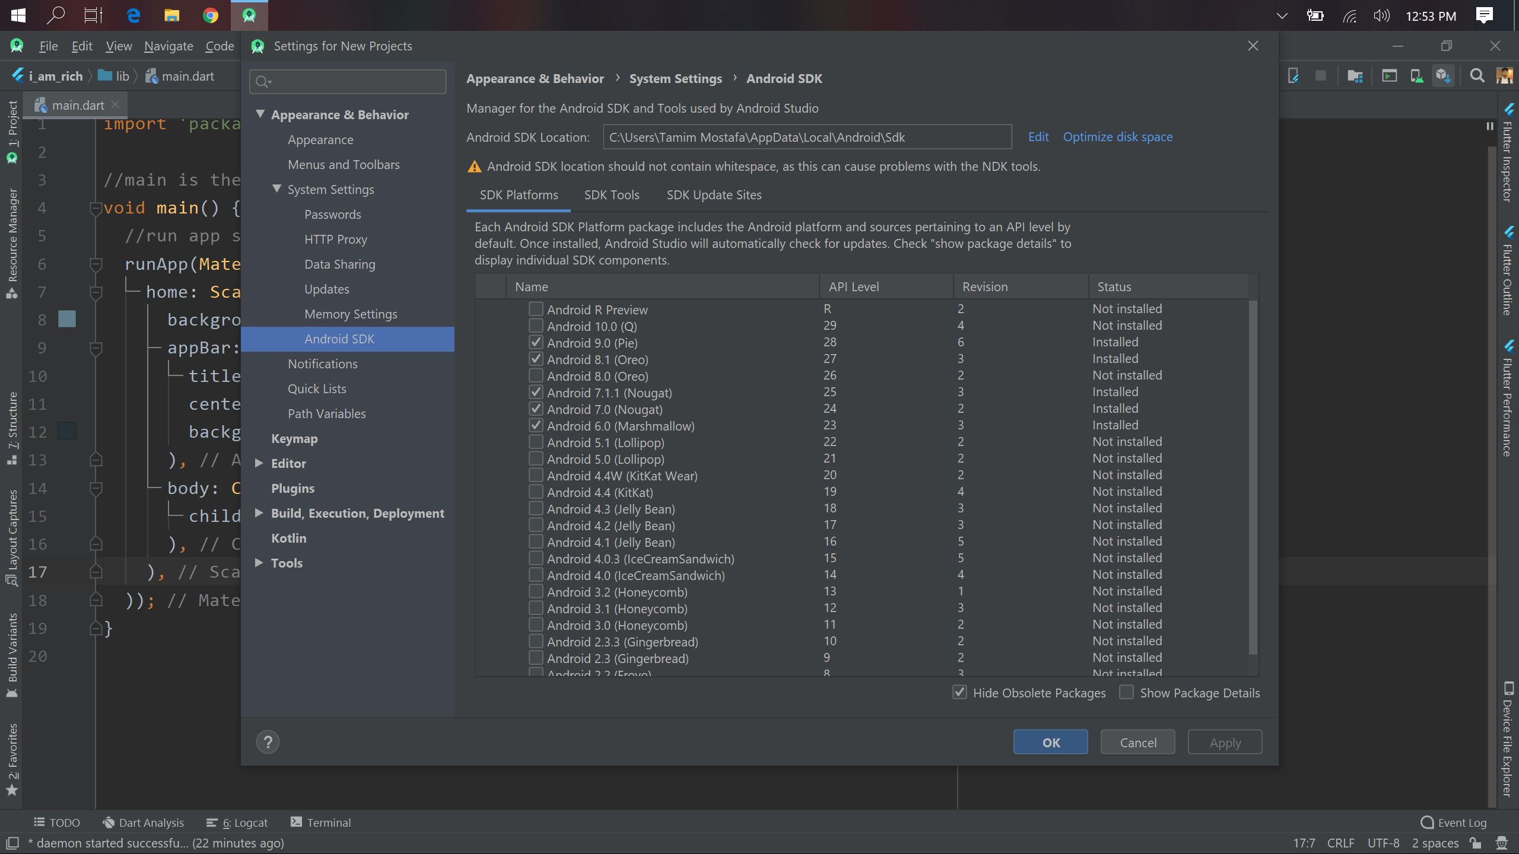Click the settings search field
The width and height of the screenshot is (1519, 854).
pyautogui.click(x=356, y=82)
